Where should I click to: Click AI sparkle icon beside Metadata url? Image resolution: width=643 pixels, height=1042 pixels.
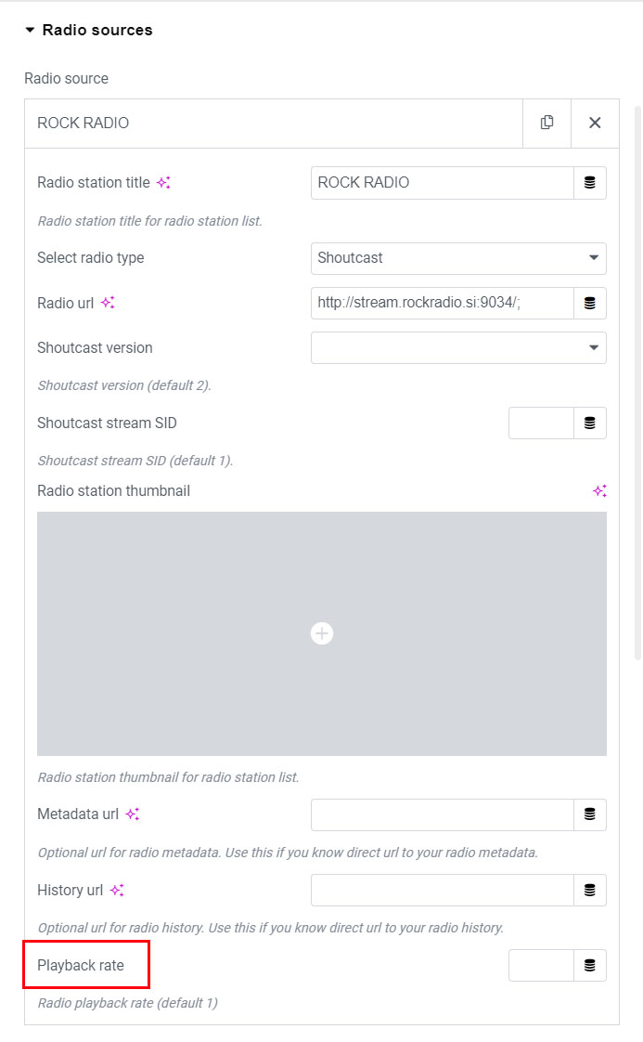[x=133, y=814]
